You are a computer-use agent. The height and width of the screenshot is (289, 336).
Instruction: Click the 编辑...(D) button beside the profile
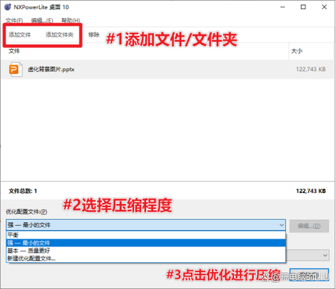click(x=309, y=226)
